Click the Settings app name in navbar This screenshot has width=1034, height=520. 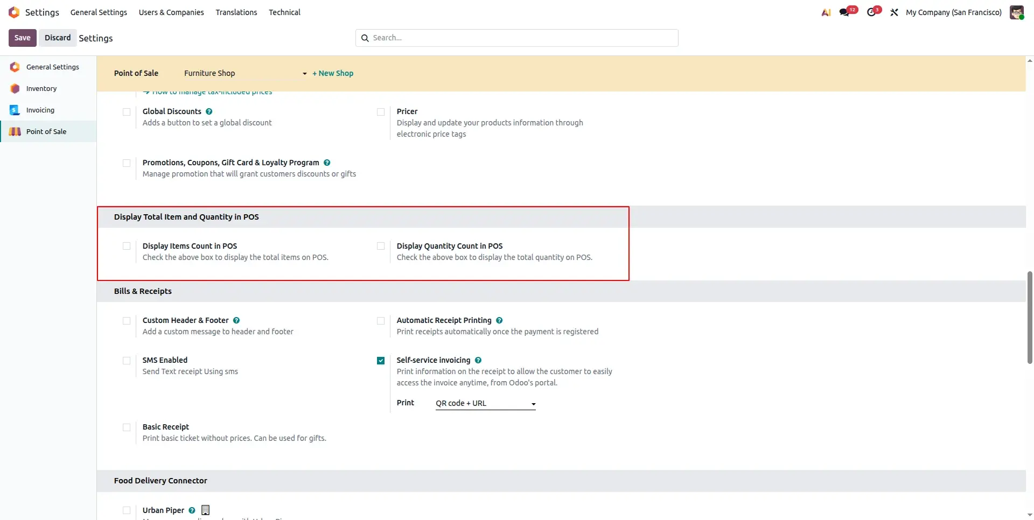42,12
